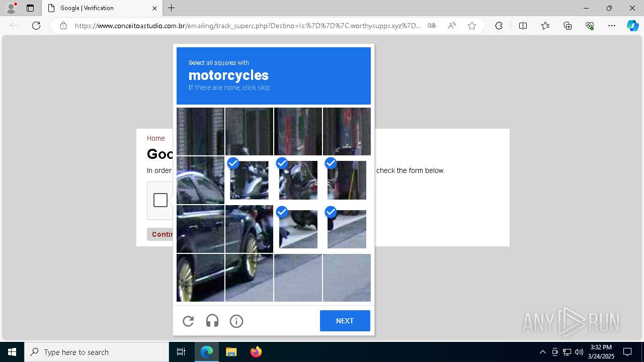Image resolution: width=644 pixels, height=362 pixels.
Task: Open Task View
Action: 181,352
